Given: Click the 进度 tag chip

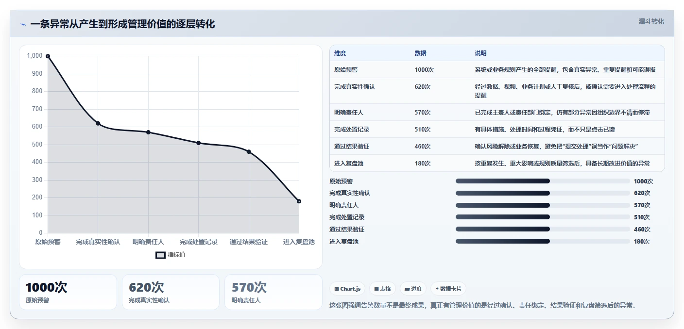Looking at the screenshot, I should pos(413,289).
